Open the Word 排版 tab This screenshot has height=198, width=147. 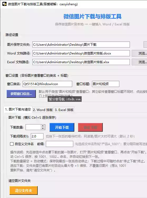click(x=43, y=110)
